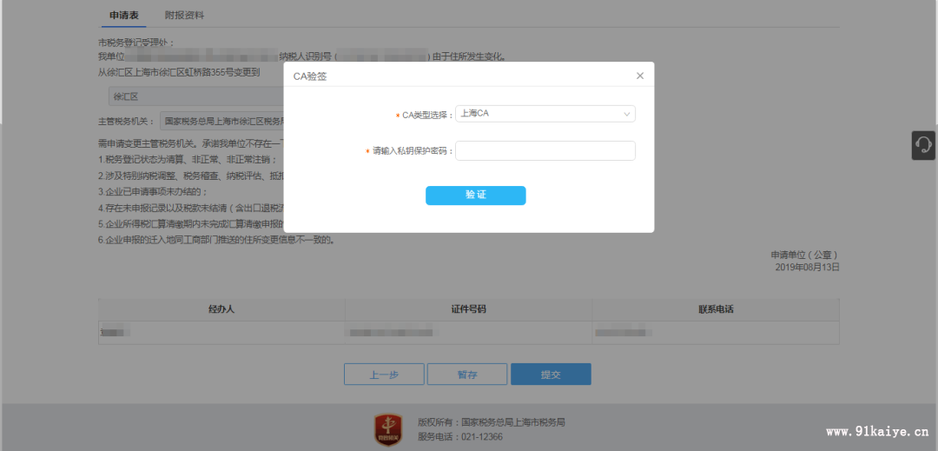Click the 申请单位（公章）text
Screen dimensions: 938x451
pyautogui.click(x=805, y=255)
